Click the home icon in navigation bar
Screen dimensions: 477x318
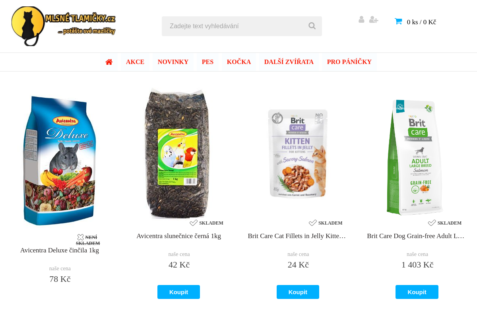point(109,62)
